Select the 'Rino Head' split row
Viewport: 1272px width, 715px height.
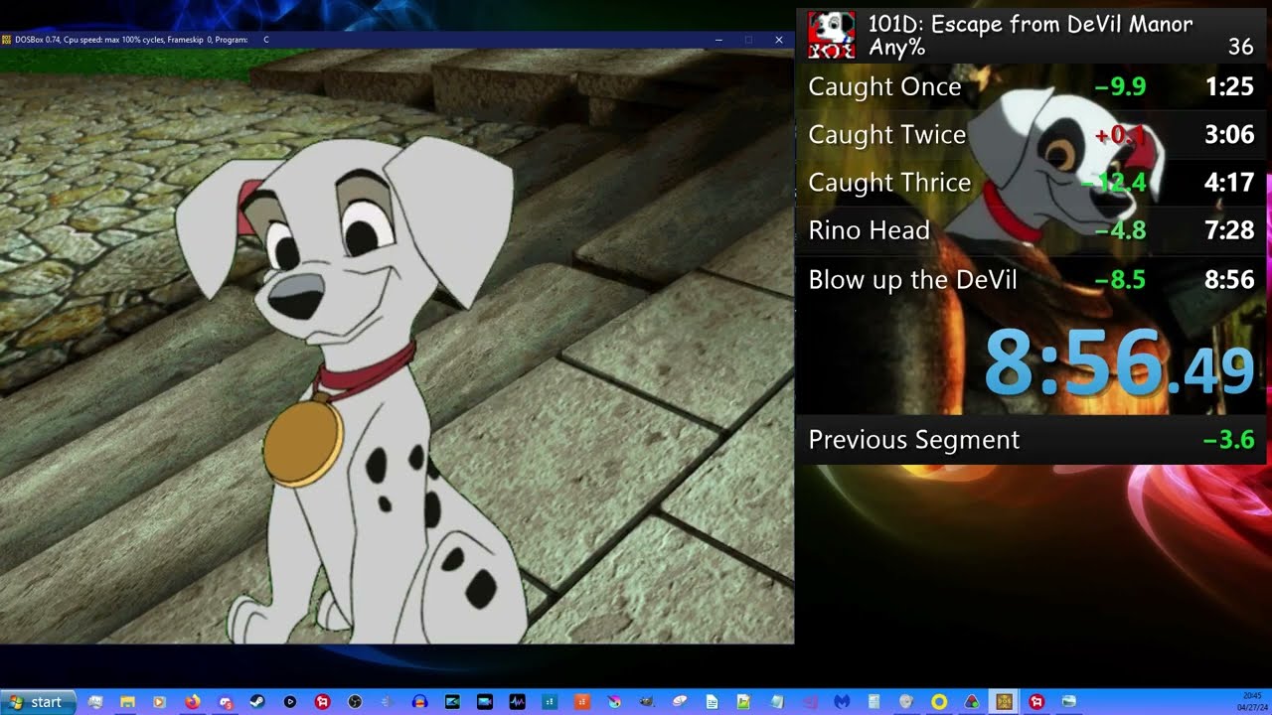coord(1031,229)
